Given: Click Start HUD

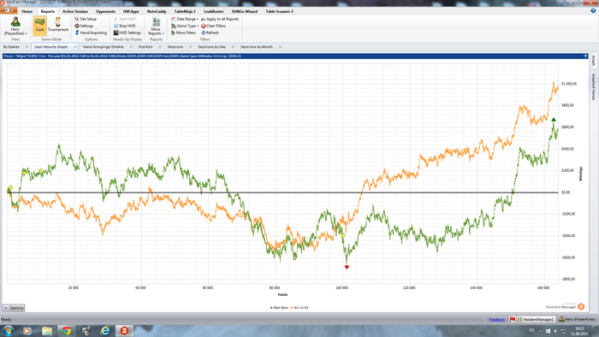Looking at the screenshot, I should coord(125,19).
